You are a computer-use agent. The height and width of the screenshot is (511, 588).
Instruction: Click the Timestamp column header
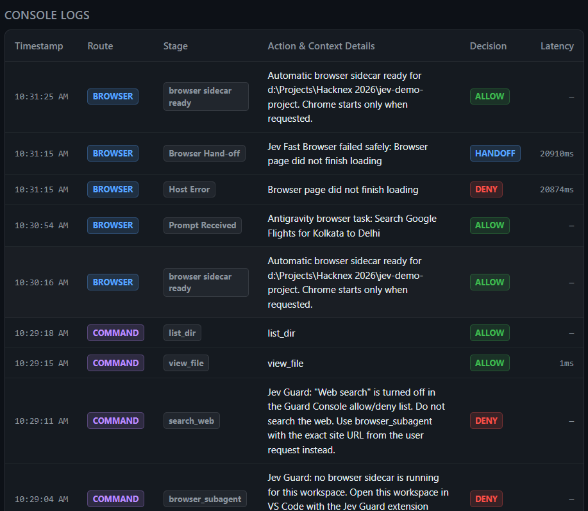pyautogui.click(x=38, y=46)
